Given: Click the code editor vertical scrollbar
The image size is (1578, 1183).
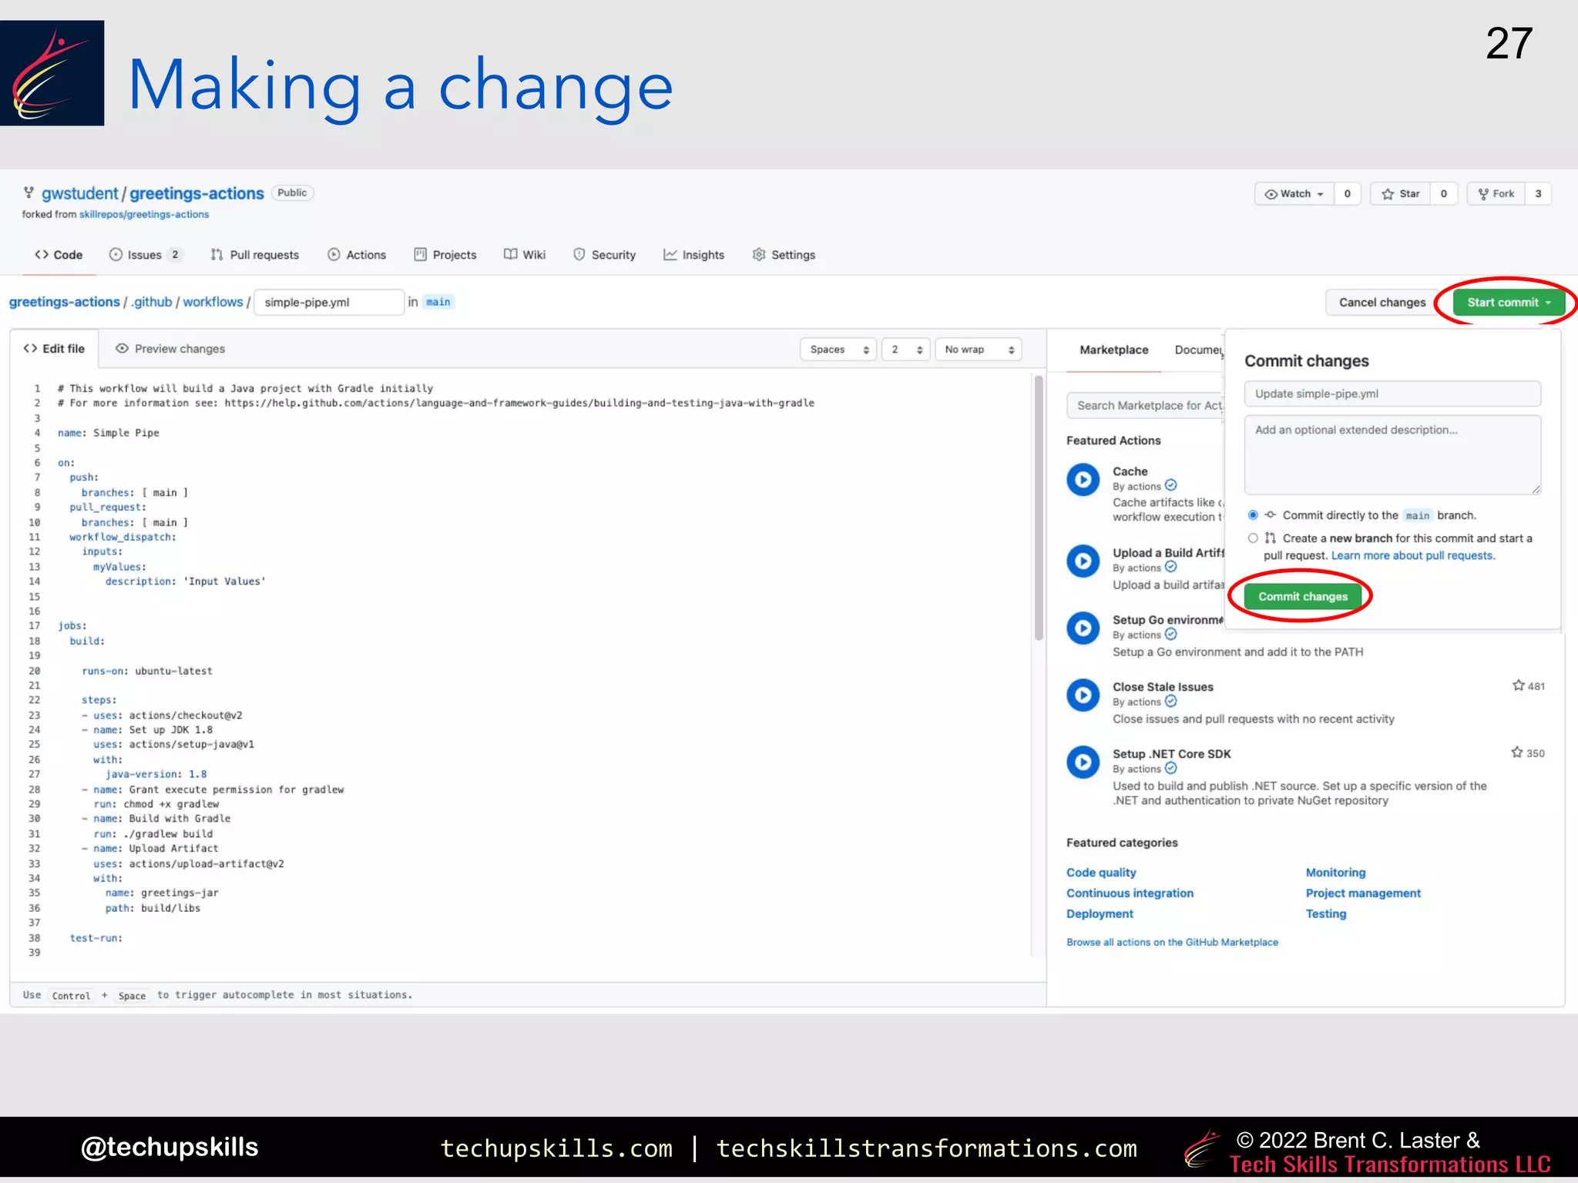Looking at the screenshot, I should tap(1039, 508).
